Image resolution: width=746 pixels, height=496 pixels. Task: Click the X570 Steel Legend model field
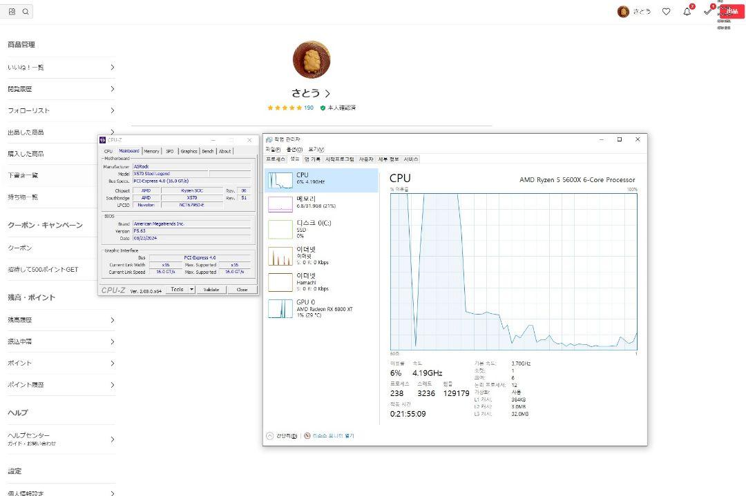click(x=171, y=174)
